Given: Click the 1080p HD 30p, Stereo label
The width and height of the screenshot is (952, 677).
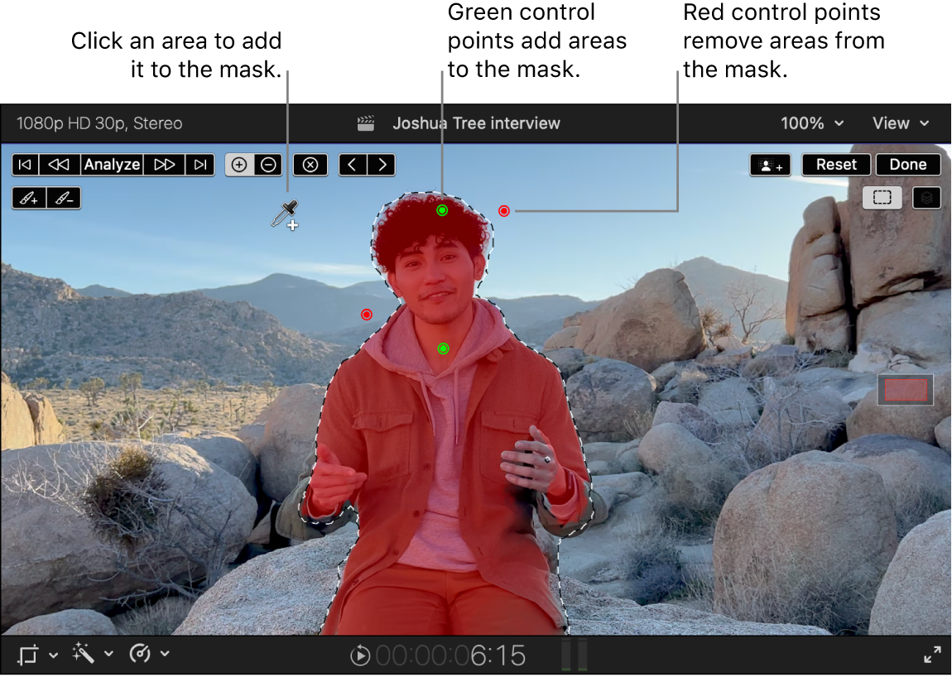Looking at the screenshot, I should click(x=99, y=122).
